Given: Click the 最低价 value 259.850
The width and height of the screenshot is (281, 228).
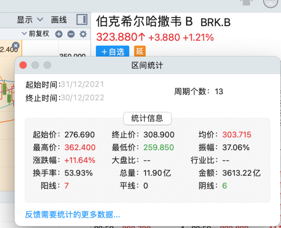Looking at the screenshot, I should coord(159,147).
